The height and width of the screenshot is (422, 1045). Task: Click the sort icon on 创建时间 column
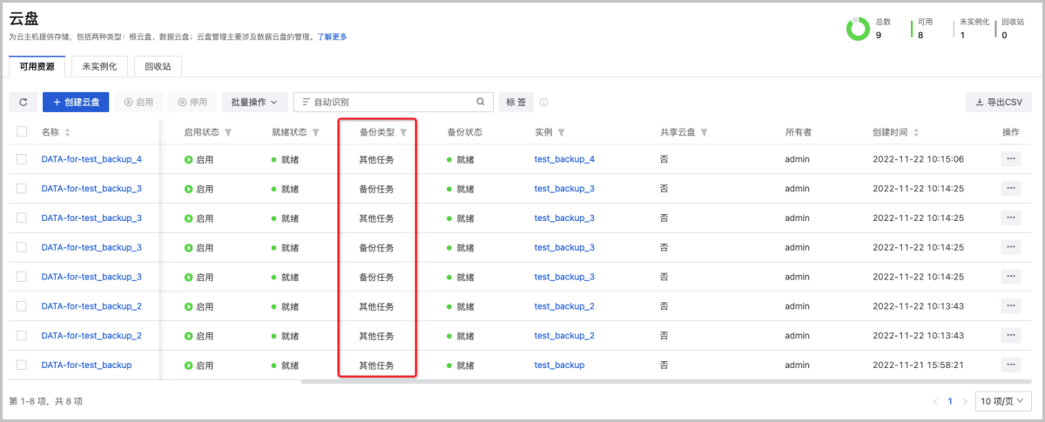[x=915, y=133]
